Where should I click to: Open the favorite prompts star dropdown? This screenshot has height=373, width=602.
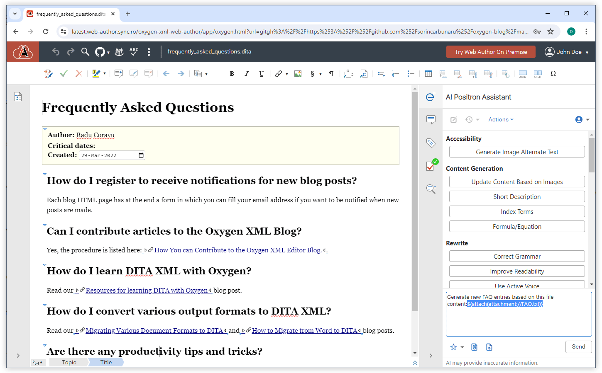(x=457, y=347)
